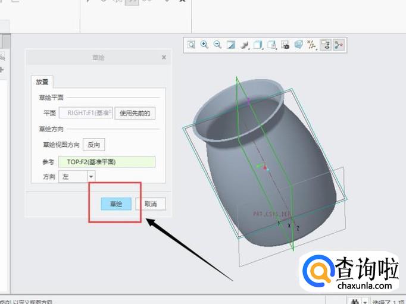
Task: Open the saved orientations icon
Action: click(x=271, y=45)
